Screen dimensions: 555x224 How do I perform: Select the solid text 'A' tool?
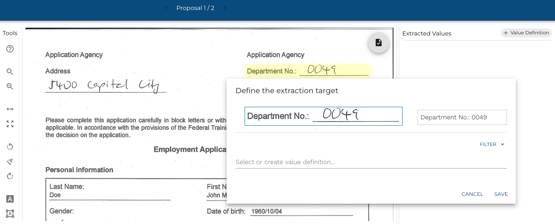[10, 199]
